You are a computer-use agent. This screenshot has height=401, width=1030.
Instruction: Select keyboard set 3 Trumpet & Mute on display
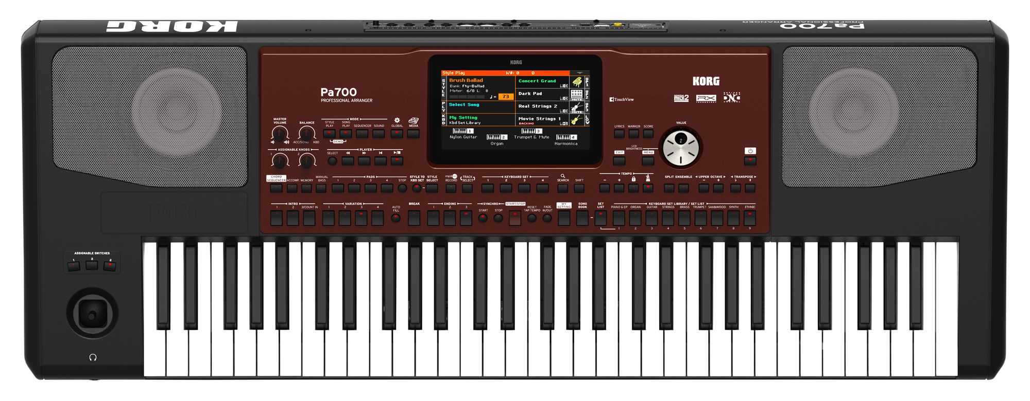[x=531, y=134]
